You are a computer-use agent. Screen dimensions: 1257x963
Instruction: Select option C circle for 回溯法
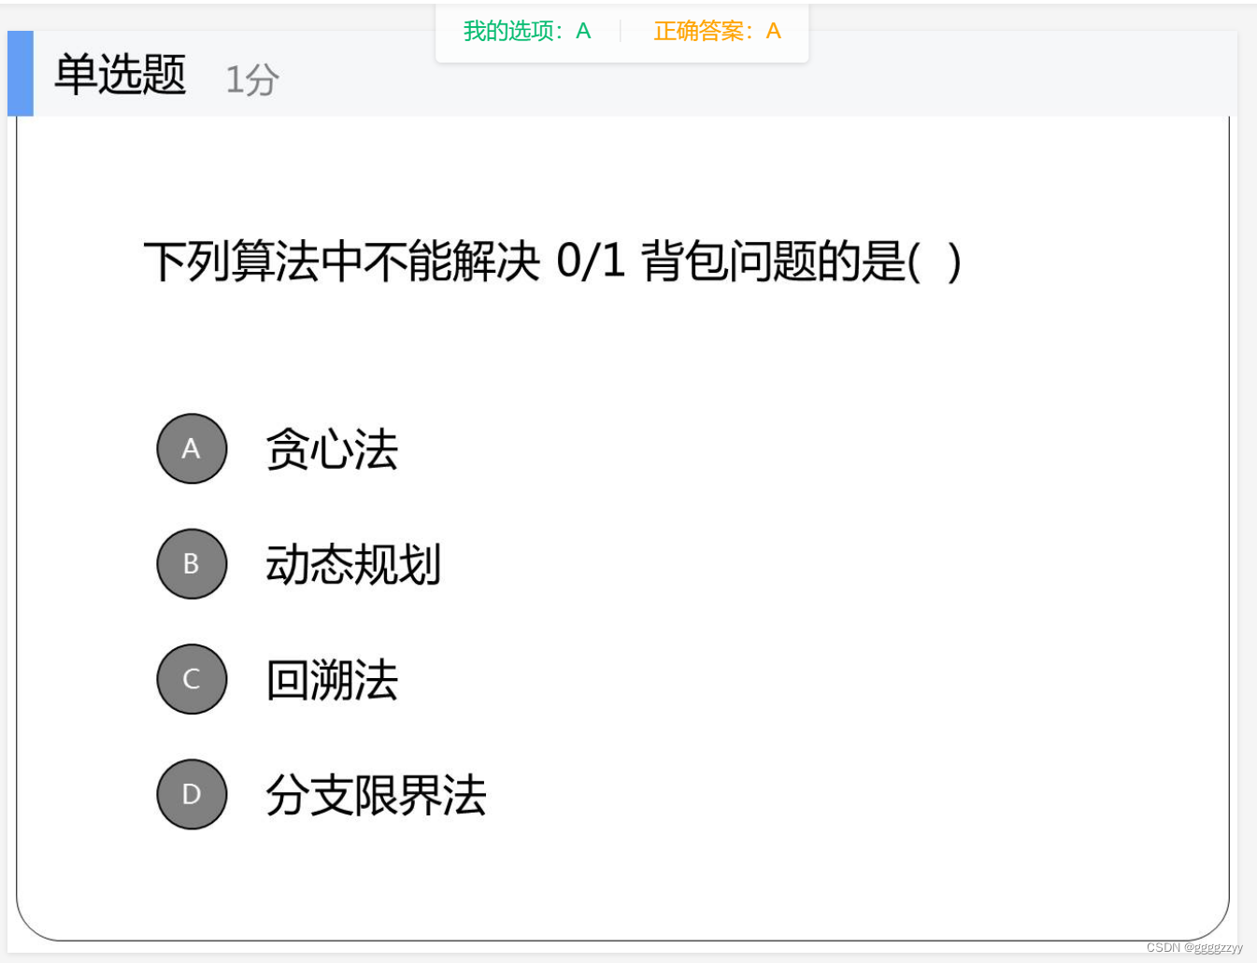pos(192,679)
